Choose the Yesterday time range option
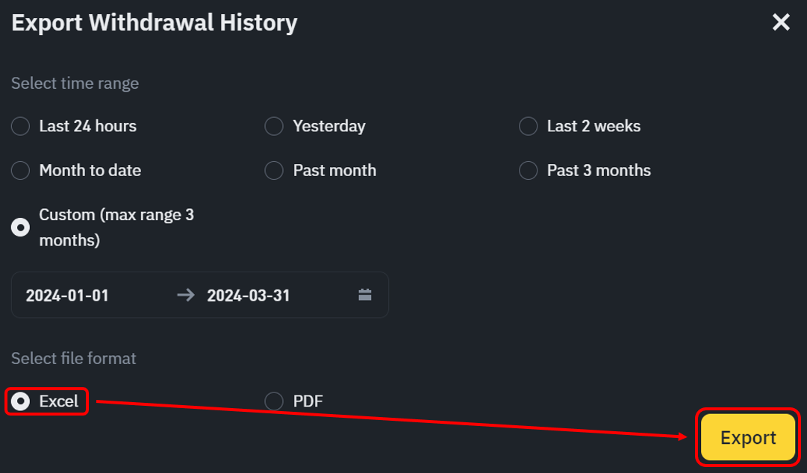807x473 pixels. [274, 126]
